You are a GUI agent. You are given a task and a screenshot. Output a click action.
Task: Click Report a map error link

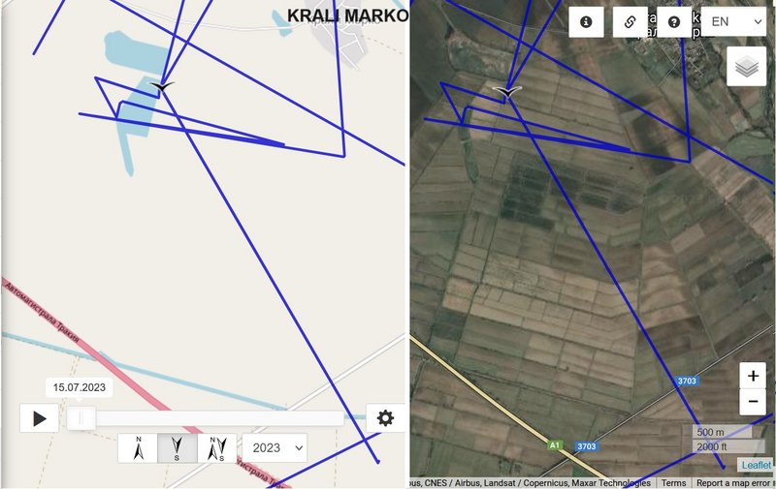click(x=734, y=482)
